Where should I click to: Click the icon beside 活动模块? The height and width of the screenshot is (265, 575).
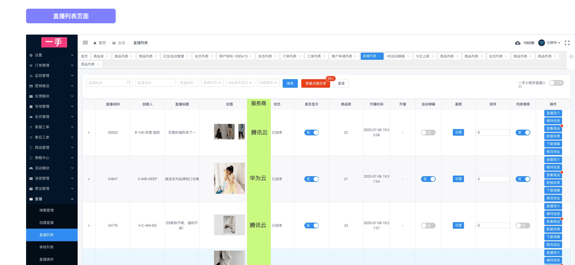pos(31,168)
